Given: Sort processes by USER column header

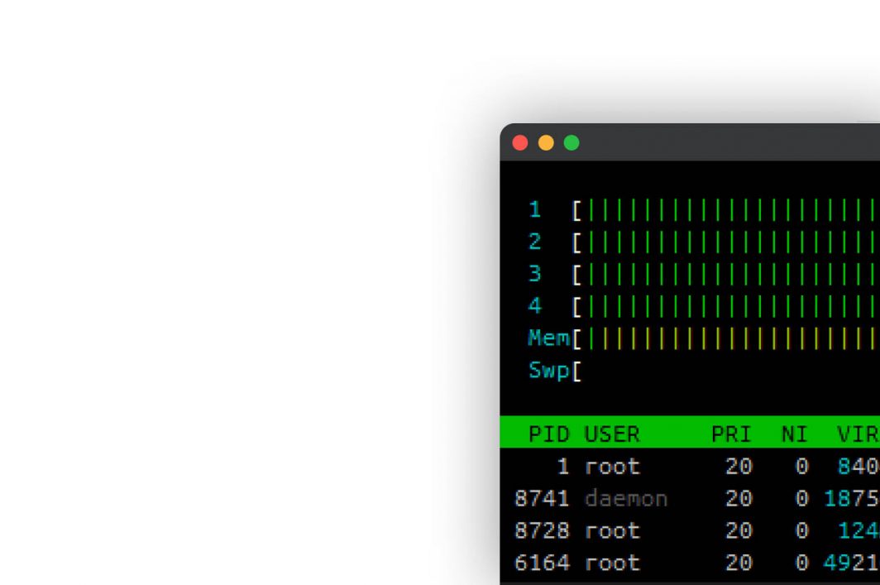Looking at the screenshot, I should pos(612,434).
